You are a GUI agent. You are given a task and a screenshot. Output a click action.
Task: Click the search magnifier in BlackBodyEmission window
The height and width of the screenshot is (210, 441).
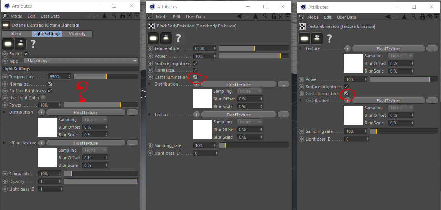265,17
